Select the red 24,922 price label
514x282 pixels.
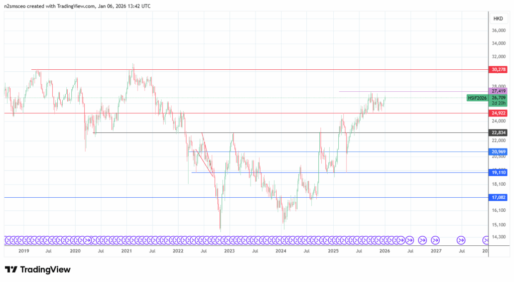[498, 113]
